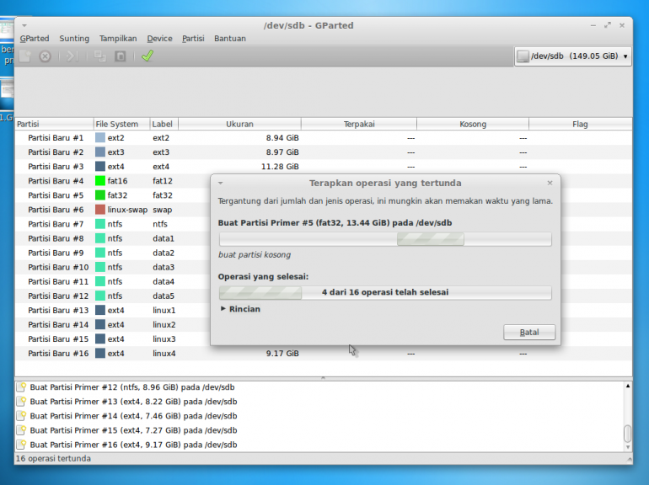This screenshot has width=649, height=485.
Task: Open the Partisi menu
Action: (x=193, y=39)
